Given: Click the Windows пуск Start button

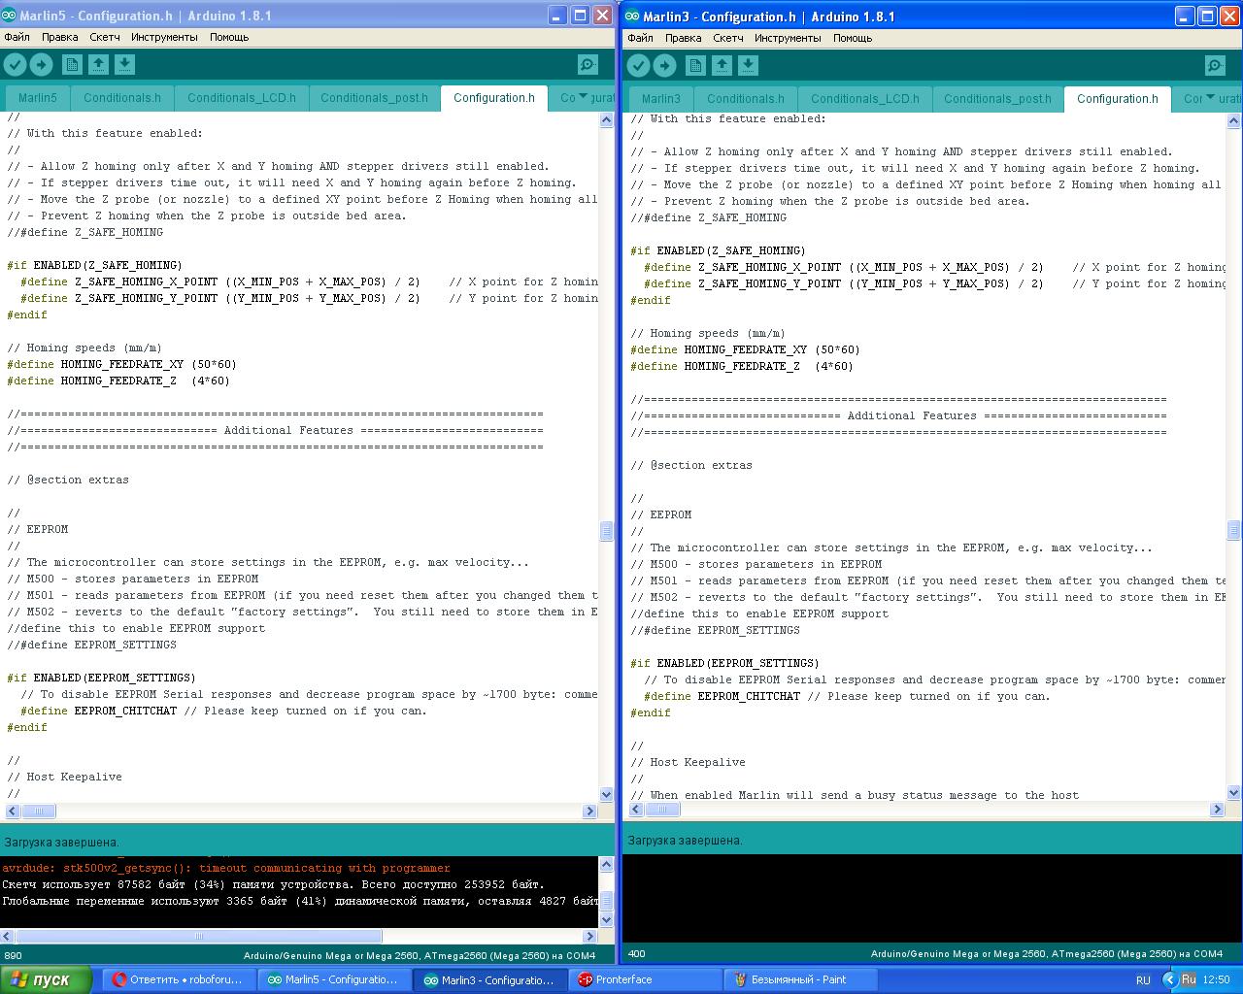Looking at the screenshot, I should point(46,979).
